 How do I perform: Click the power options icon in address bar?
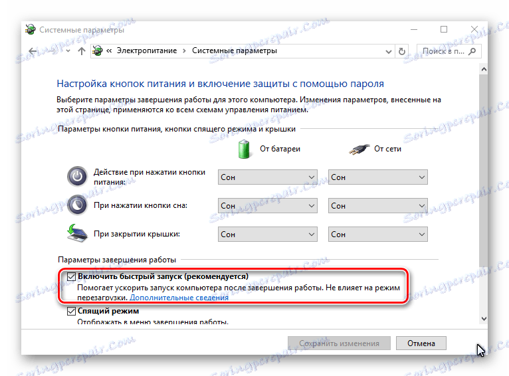[x=98, y=50]
